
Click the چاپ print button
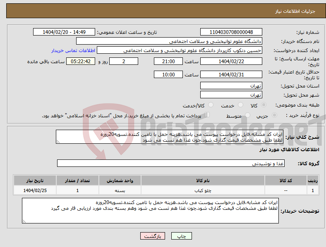[182, 236]
